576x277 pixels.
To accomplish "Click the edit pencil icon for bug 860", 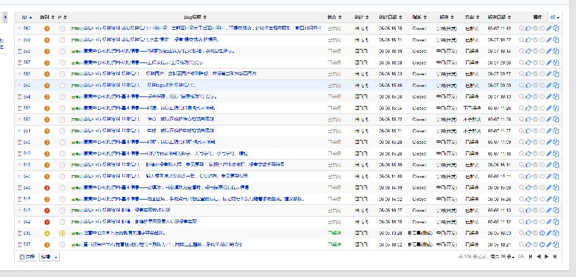I will tap(549, 29).
